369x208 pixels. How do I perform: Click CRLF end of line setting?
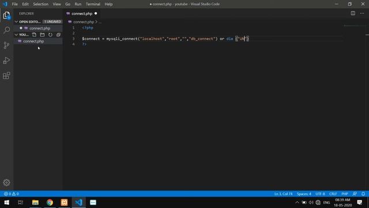point(333,194)
